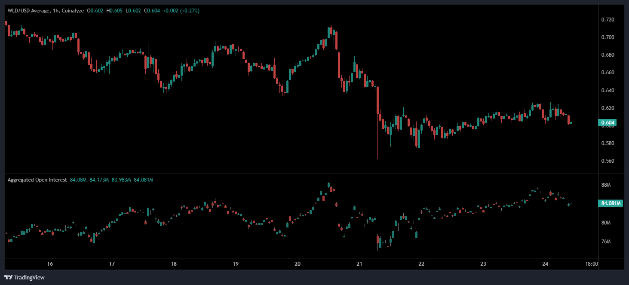Image resolution: width=629 pixels, height=285 pixels.
Task: Select date 21 on the time axis
Action: 359,264
